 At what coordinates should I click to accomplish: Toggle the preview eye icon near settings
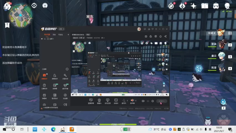click(x=148, y=101)
